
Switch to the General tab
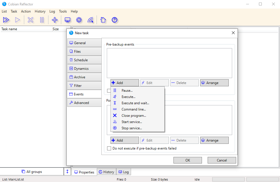click(85, 43)
